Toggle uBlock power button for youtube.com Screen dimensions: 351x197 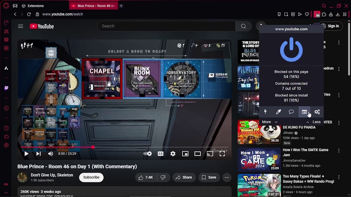coord(291,50)
